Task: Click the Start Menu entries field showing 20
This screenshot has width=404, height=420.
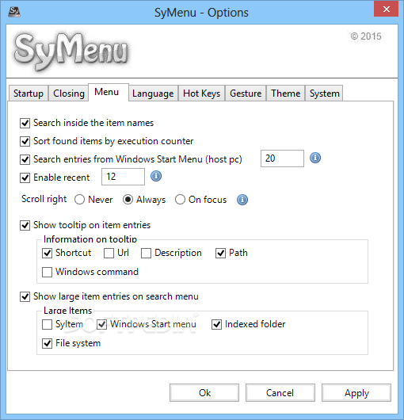Action: click(282, 158)
